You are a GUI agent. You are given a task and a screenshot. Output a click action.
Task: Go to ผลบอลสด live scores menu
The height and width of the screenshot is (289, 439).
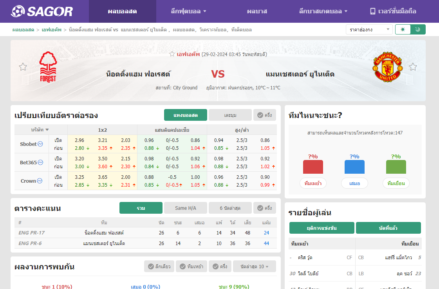click(x=122, y=11)
